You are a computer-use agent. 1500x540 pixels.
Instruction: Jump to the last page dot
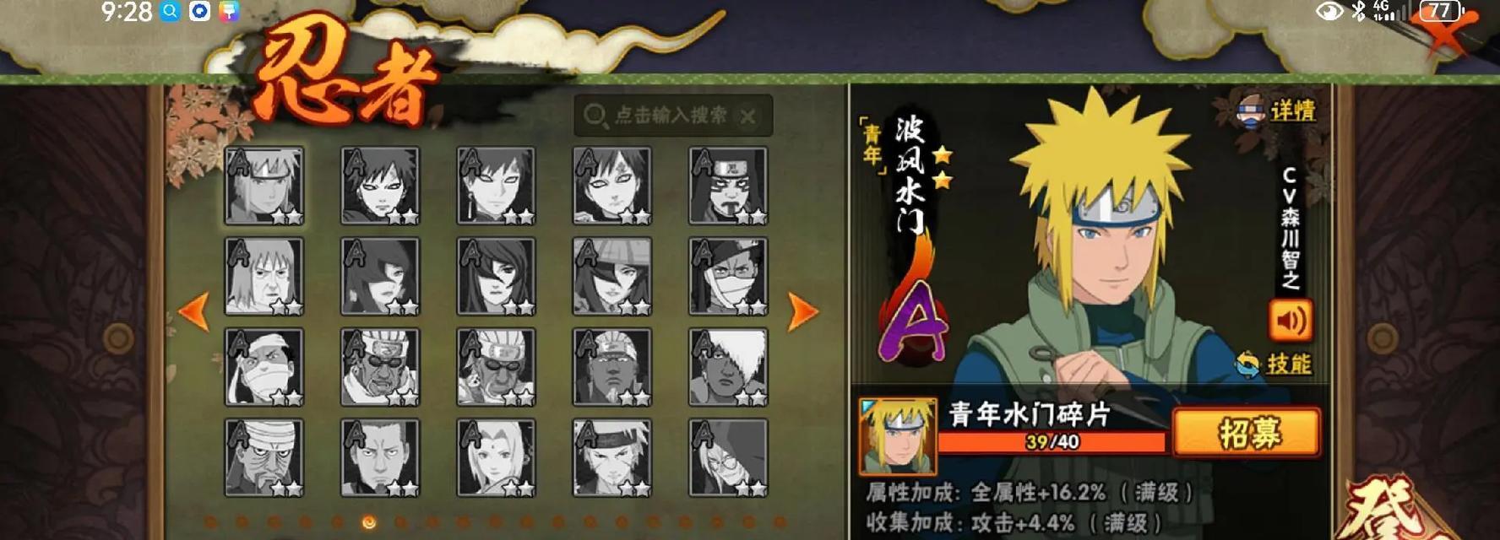tap(780, 522)
